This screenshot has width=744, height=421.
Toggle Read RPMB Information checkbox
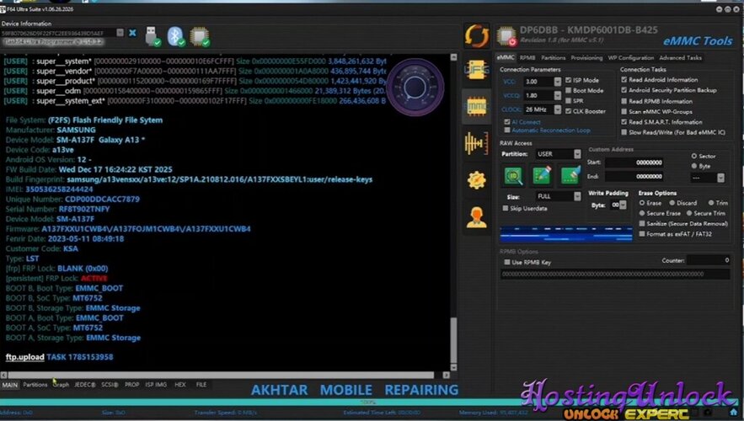[624, 101]
